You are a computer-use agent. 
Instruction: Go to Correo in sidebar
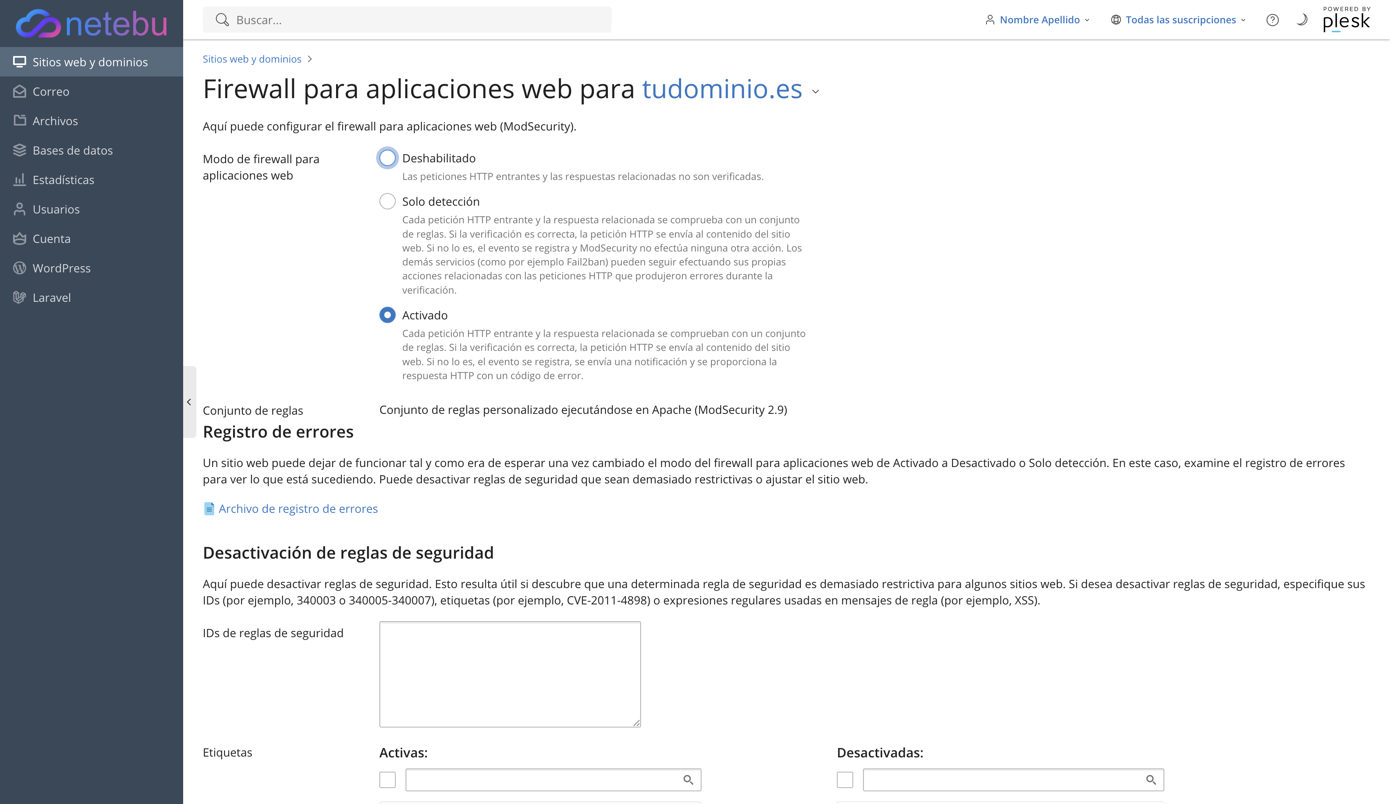[92, 92]
